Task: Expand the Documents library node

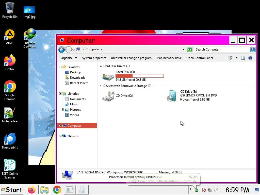Action: (x=63, y=99)
